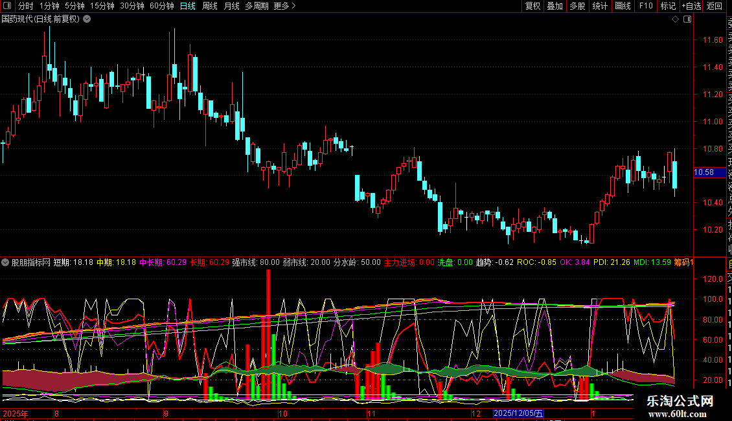
Task: Expand the 更多 periods menu
Action: (x=284, y=6)
